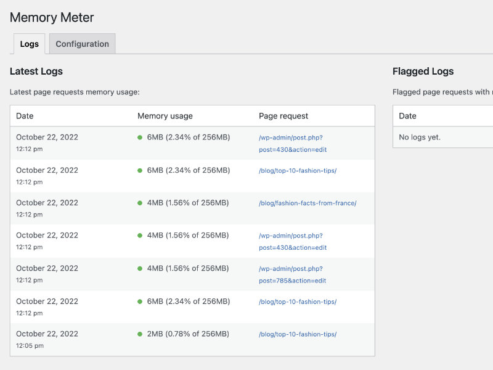493x370 pixels.
Task: Click green status dot in first log row
Action: point(140,138)
